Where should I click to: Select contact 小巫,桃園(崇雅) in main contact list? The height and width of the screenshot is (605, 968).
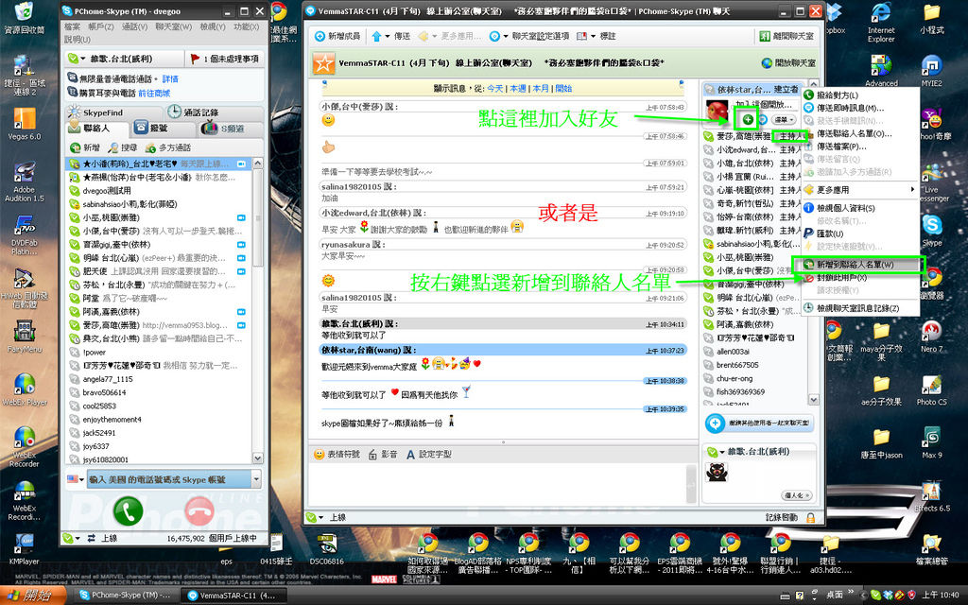[159, 217]
